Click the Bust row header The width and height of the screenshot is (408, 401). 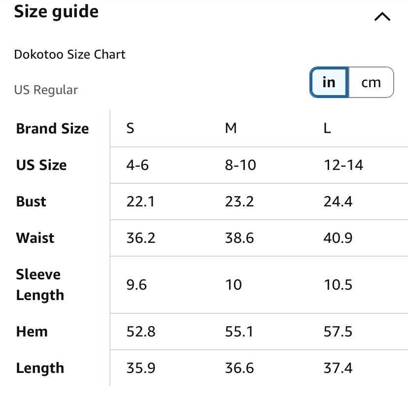(x=31, y=201)
